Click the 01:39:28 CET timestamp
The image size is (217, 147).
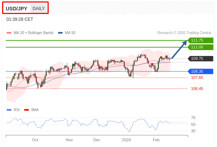pyautogui.click(x=20, y=19)
